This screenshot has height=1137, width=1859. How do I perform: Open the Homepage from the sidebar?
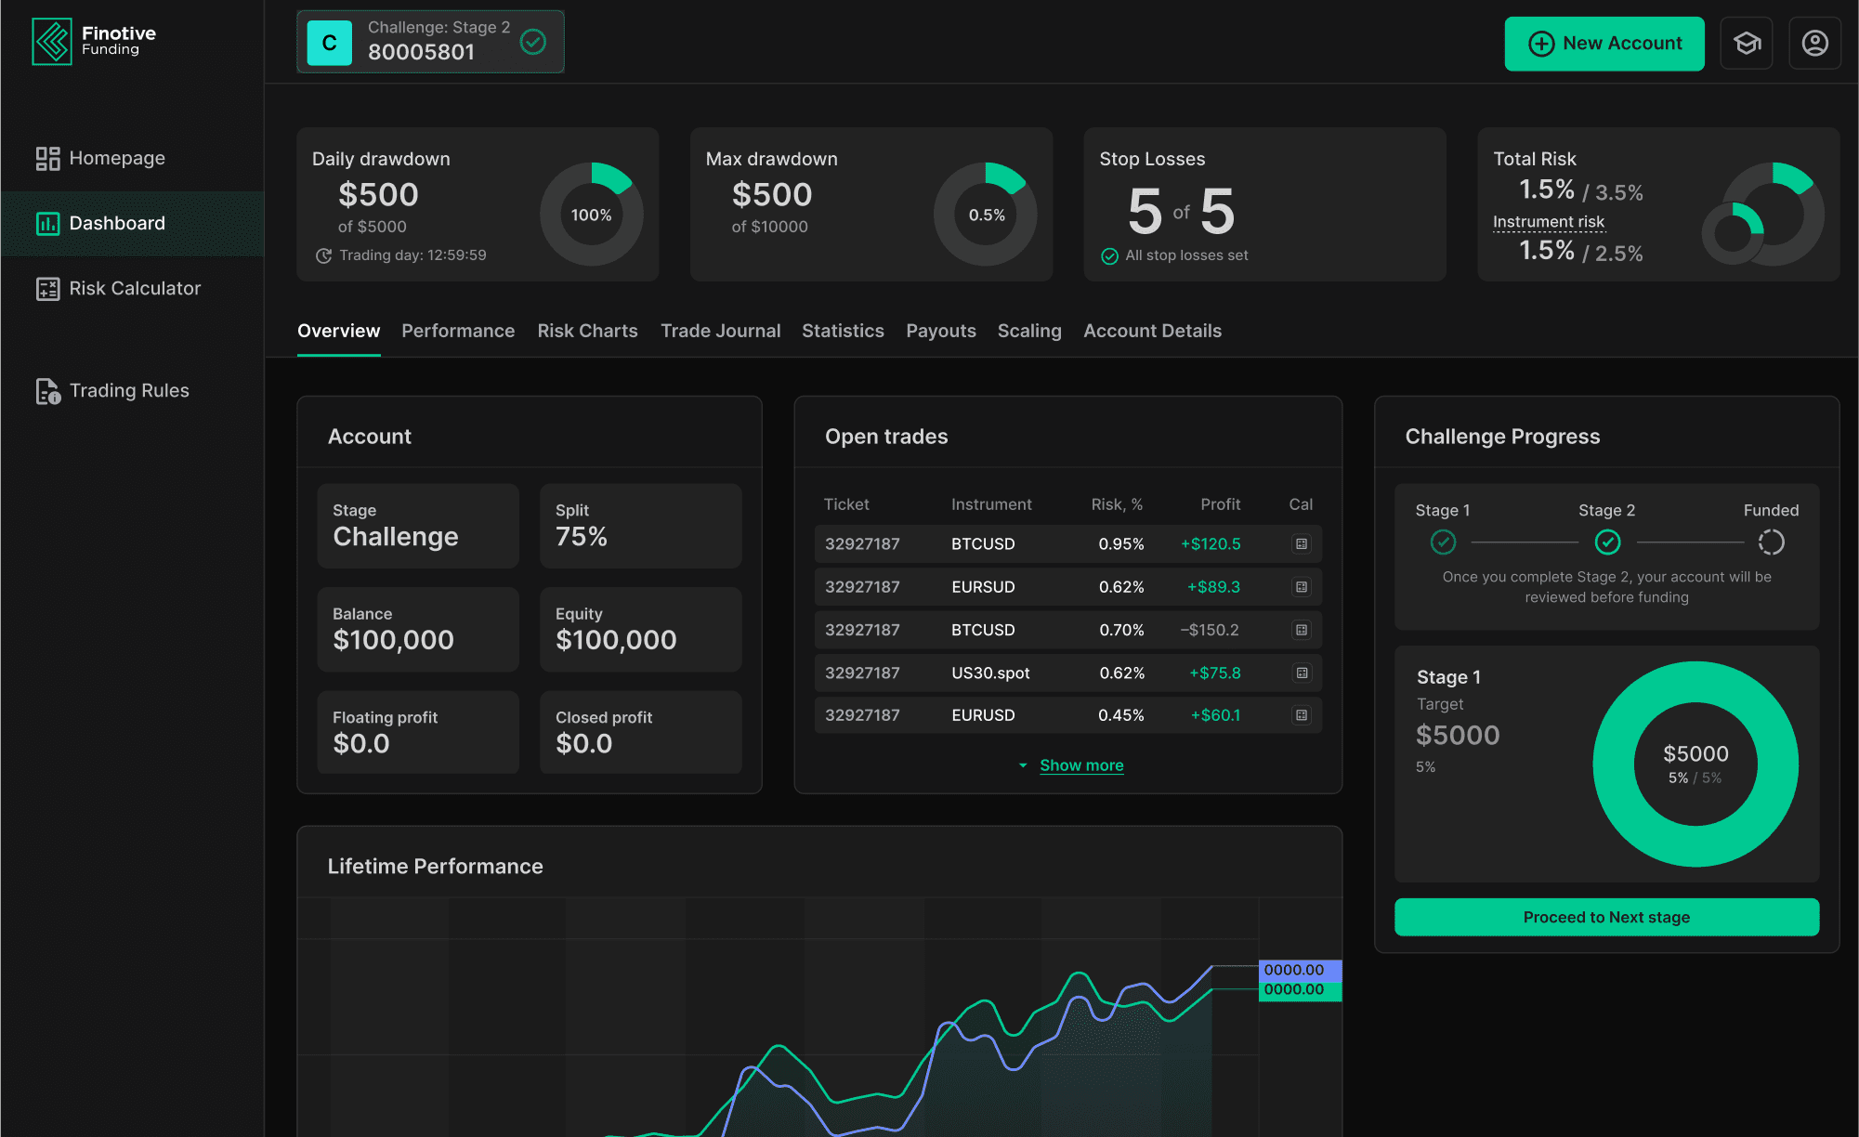pyautogui.click(x=116, y=158)
